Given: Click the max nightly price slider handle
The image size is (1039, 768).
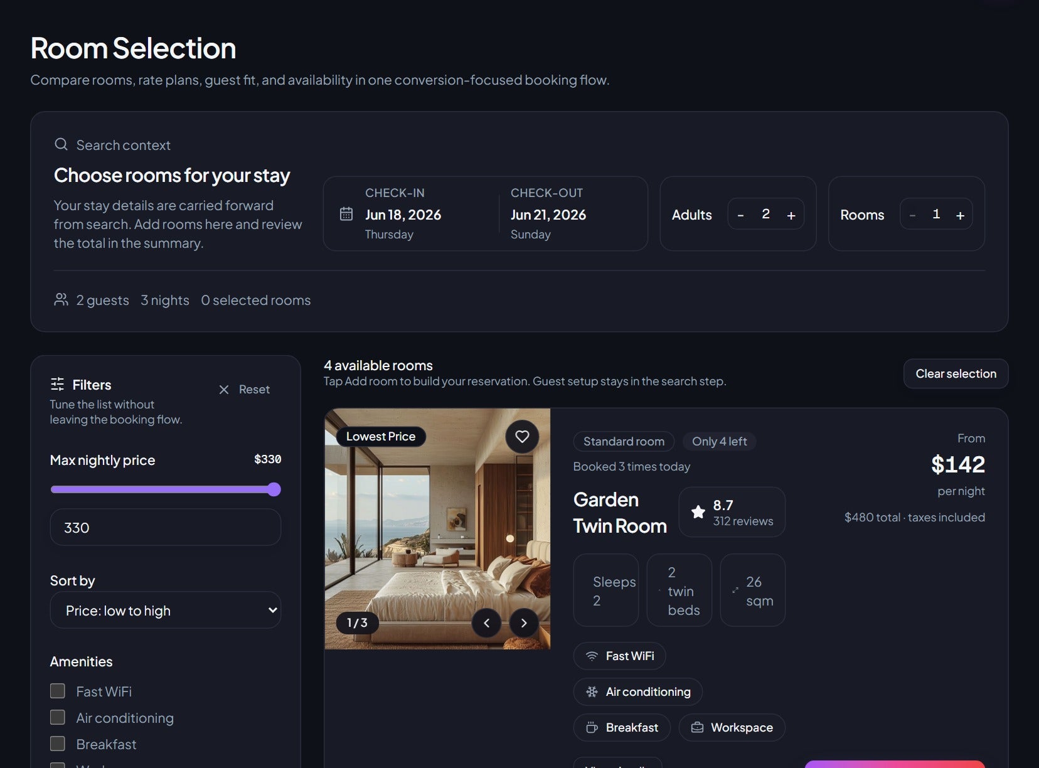Looking at the screenshot, I should point(274,489).
